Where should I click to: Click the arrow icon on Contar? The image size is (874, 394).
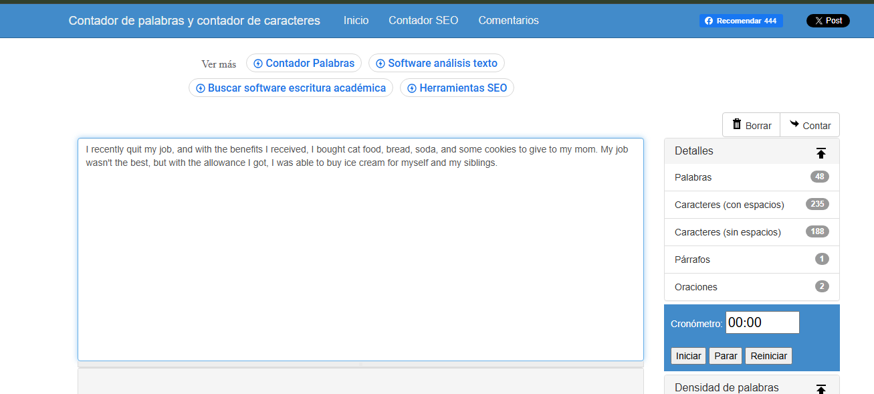(x=794, y=124)
